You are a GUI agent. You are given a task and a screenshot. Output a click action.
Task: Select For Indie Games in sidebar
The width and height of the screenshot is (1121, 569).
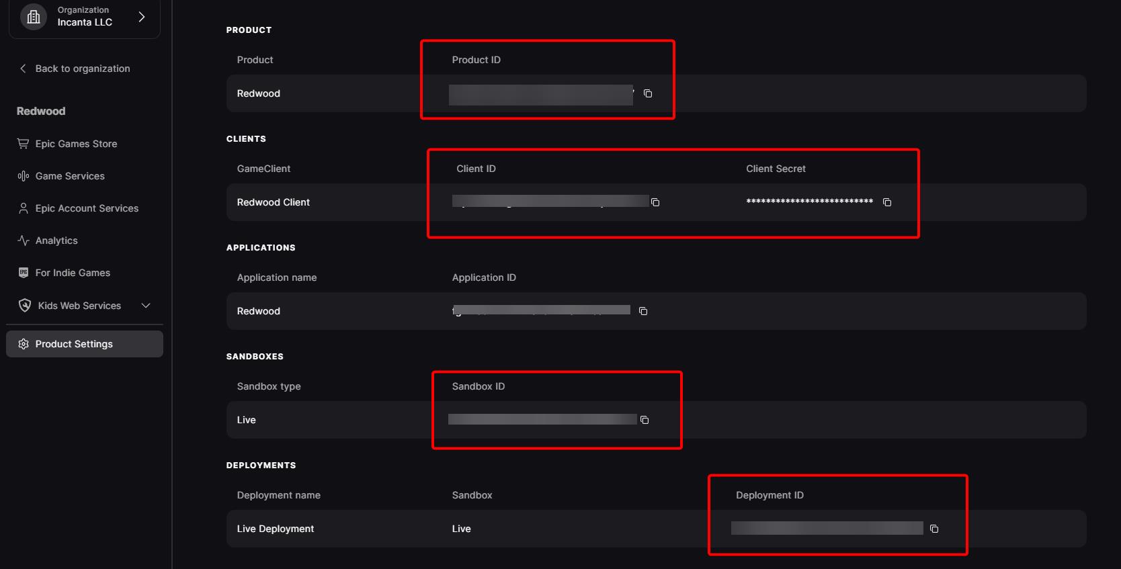pos(72,272)
